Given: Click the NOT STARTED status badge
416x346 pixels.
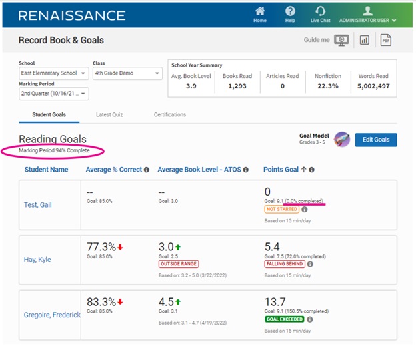Looking at the screenshot, I should coord(282,209).
